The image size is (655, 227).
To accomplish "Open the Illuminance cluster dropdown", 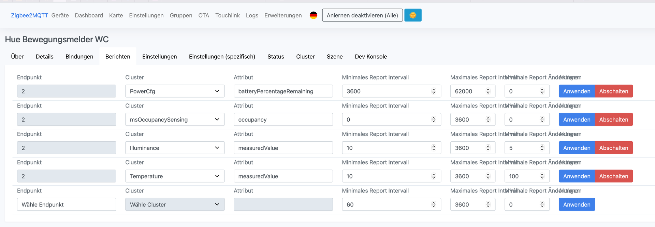I will tap(175, 148).
